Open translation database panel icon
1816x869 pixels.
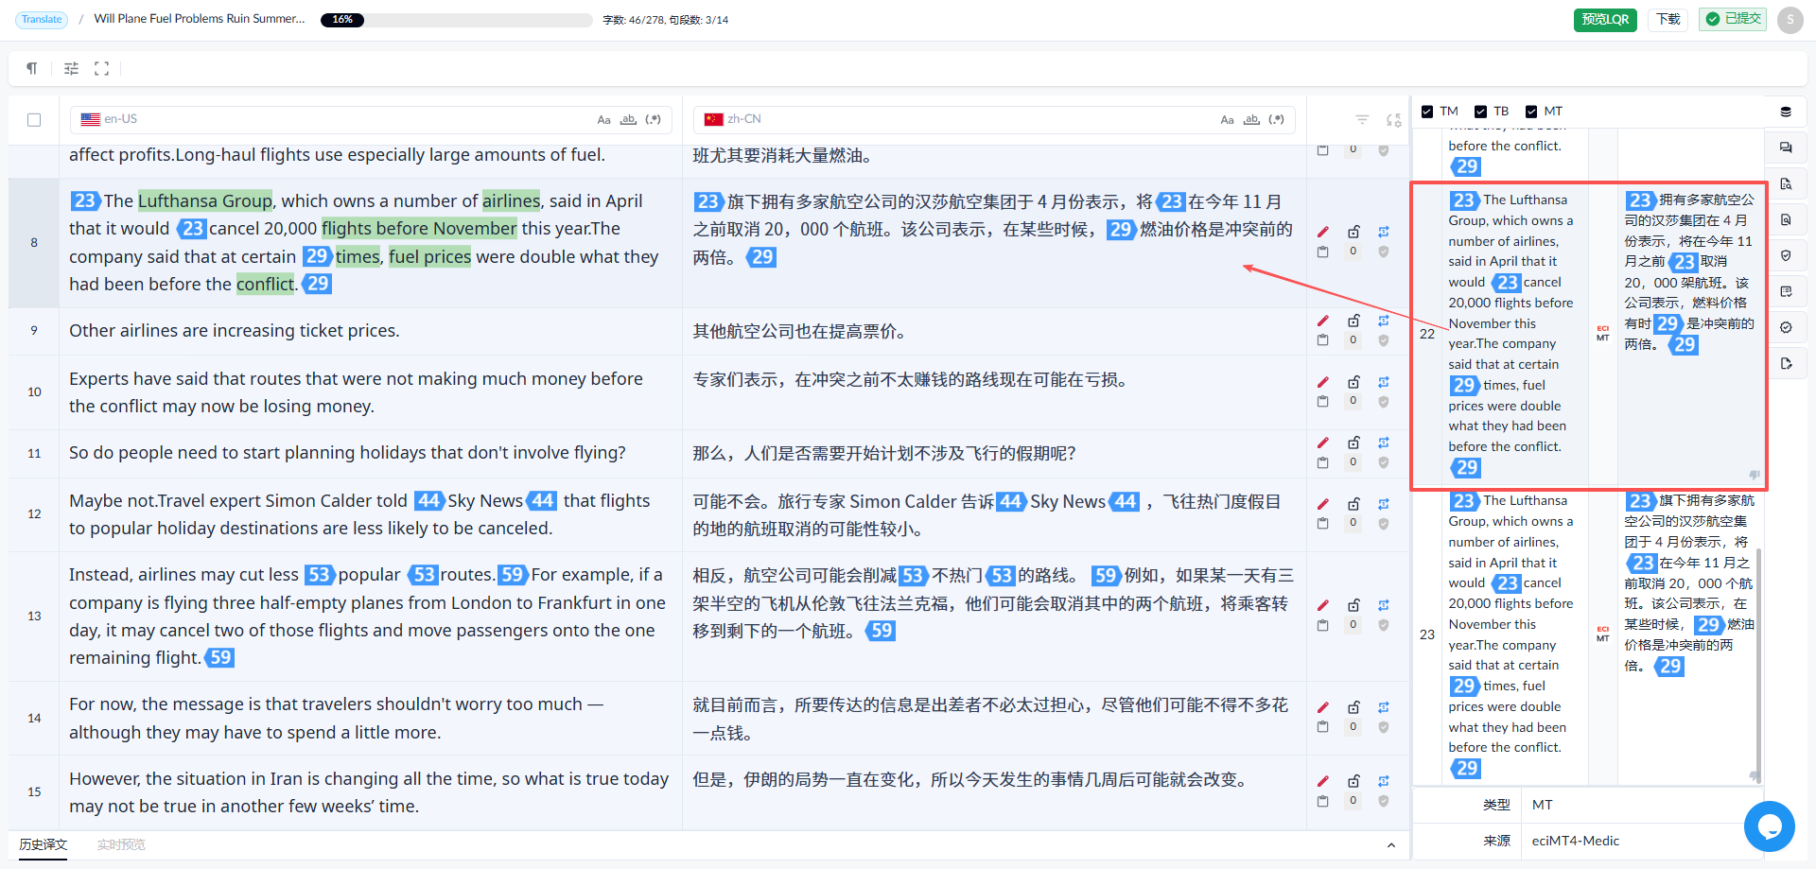[1786, 112]
